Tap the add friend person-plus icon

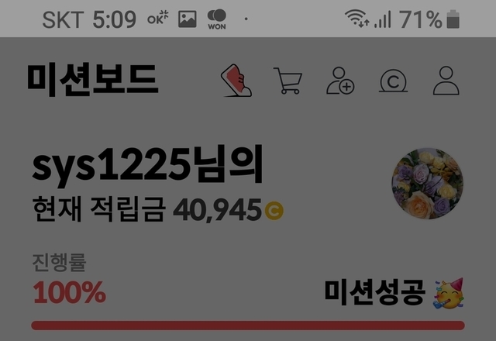(340, 81)
